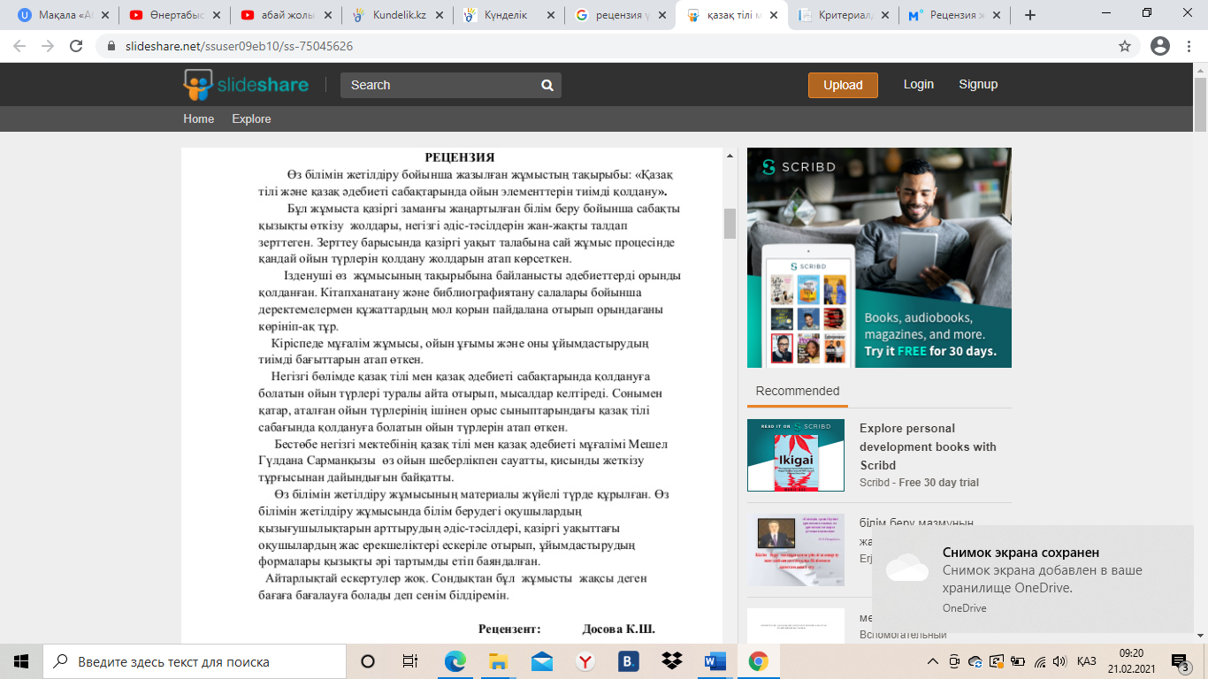Open the Windows Start menu
The width and height of the screenshot is (1208, 679).
pos(21,661)
